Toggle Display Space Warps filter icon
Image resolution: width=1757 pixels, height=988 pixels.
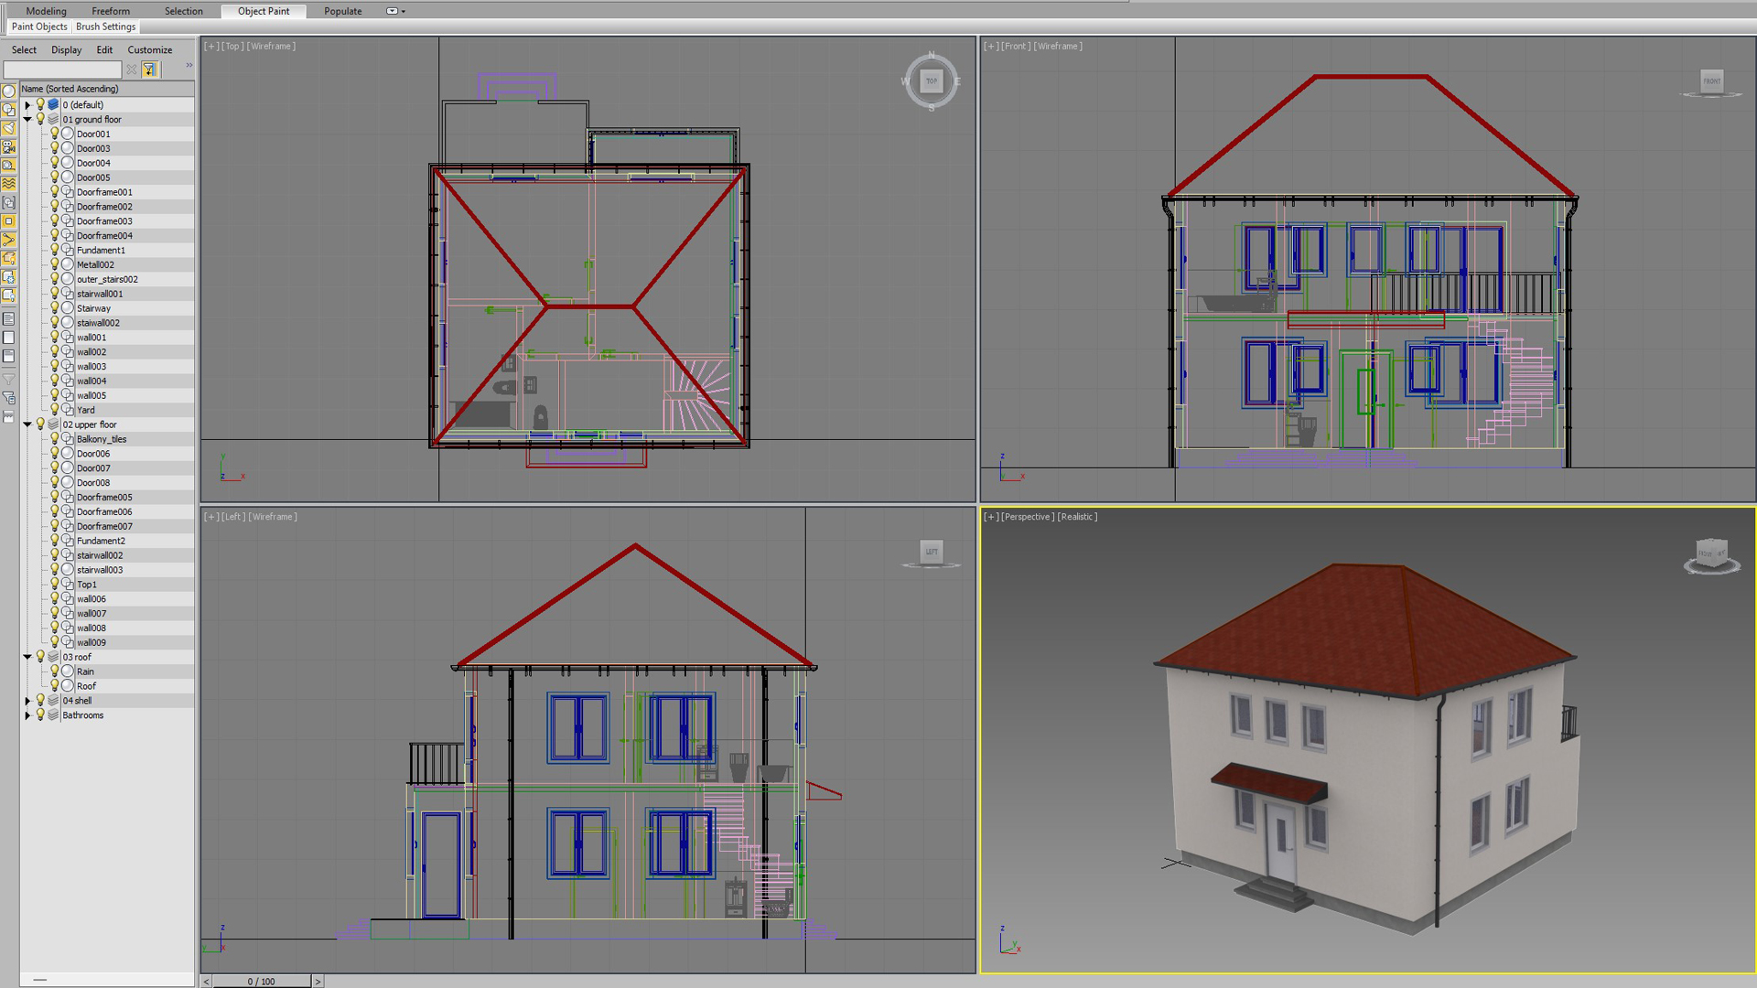tap(9, 184)
